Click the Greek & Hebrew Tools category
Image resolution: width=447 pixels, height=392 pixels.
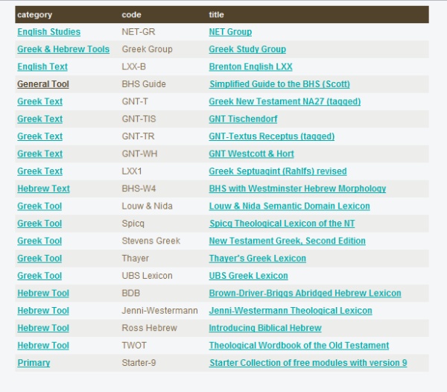coord(63,49)
